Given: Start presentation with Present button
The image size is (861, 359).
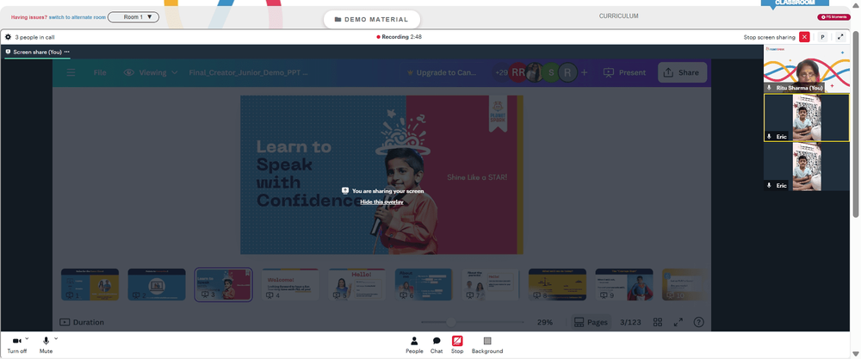Looking at the screenshot, I should (624, 72).
